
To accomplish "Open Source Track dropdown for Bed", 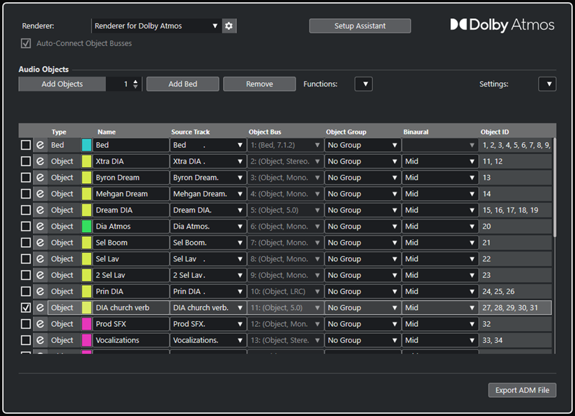I will 208,145.
